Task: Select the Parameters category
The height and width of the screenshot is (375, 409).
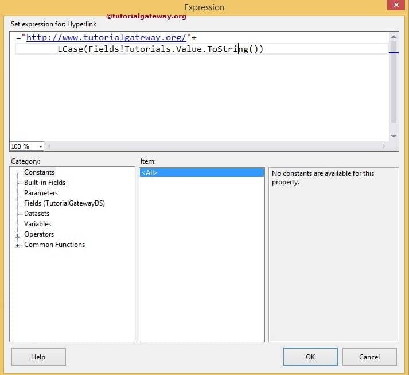Action: pos(41,193)
